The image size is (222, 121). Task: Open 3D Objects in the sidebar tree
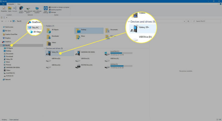pos(8,48)
